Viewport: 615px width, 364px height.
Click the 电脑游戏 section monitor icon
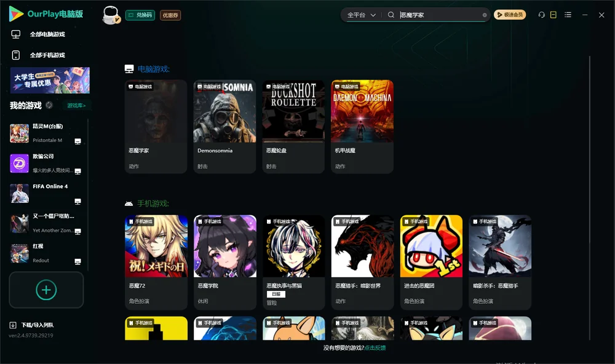click(129, 69)
